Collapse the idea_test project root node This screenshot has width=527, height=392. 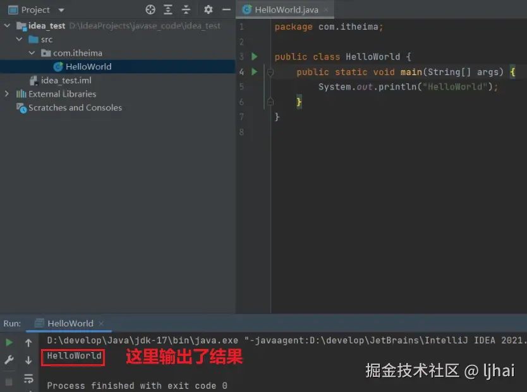click(x=7, y=25)
